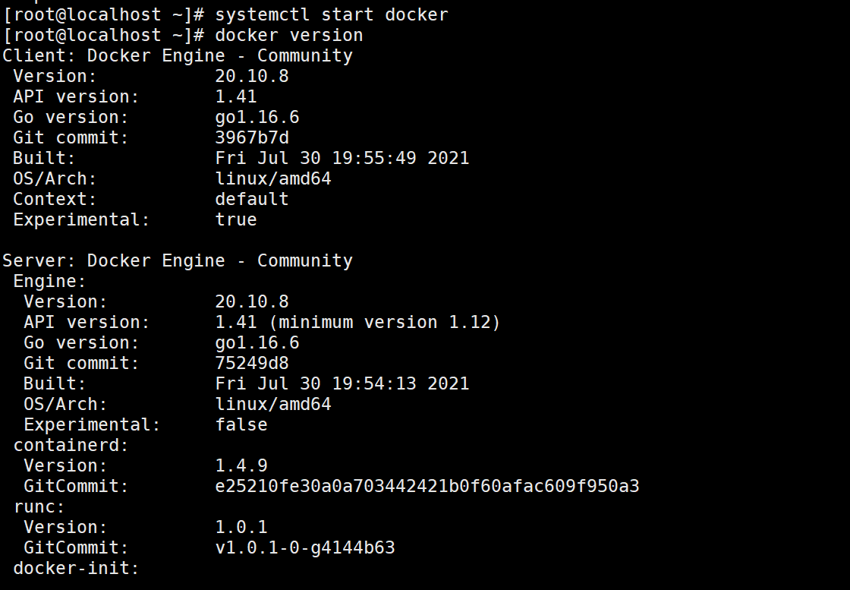Click the client Git commit 3967b7d
Viewport: 850px width, 590px height.
(252, 137)
